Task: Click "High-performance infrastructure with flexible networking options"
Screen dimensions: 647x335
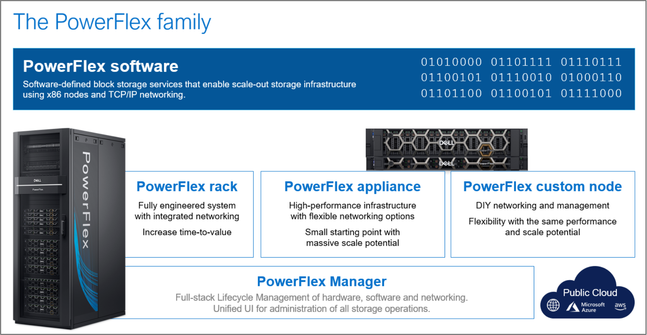Action: click(352, 211)
